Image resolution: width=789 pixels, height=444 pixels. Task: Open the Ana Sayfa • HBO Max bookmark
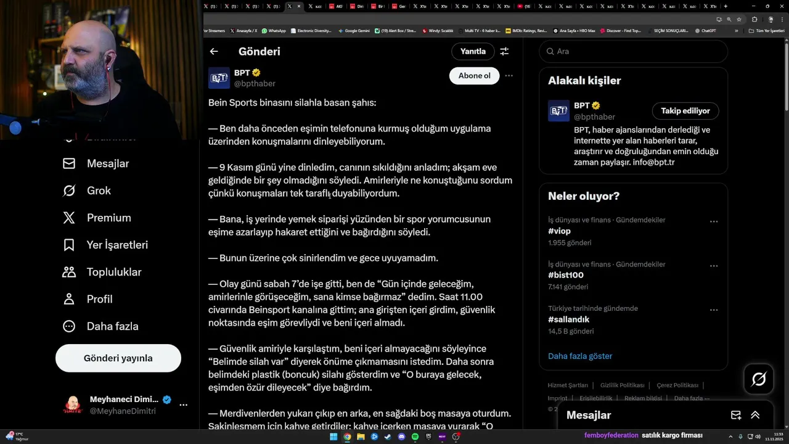[x=574, y=31]
